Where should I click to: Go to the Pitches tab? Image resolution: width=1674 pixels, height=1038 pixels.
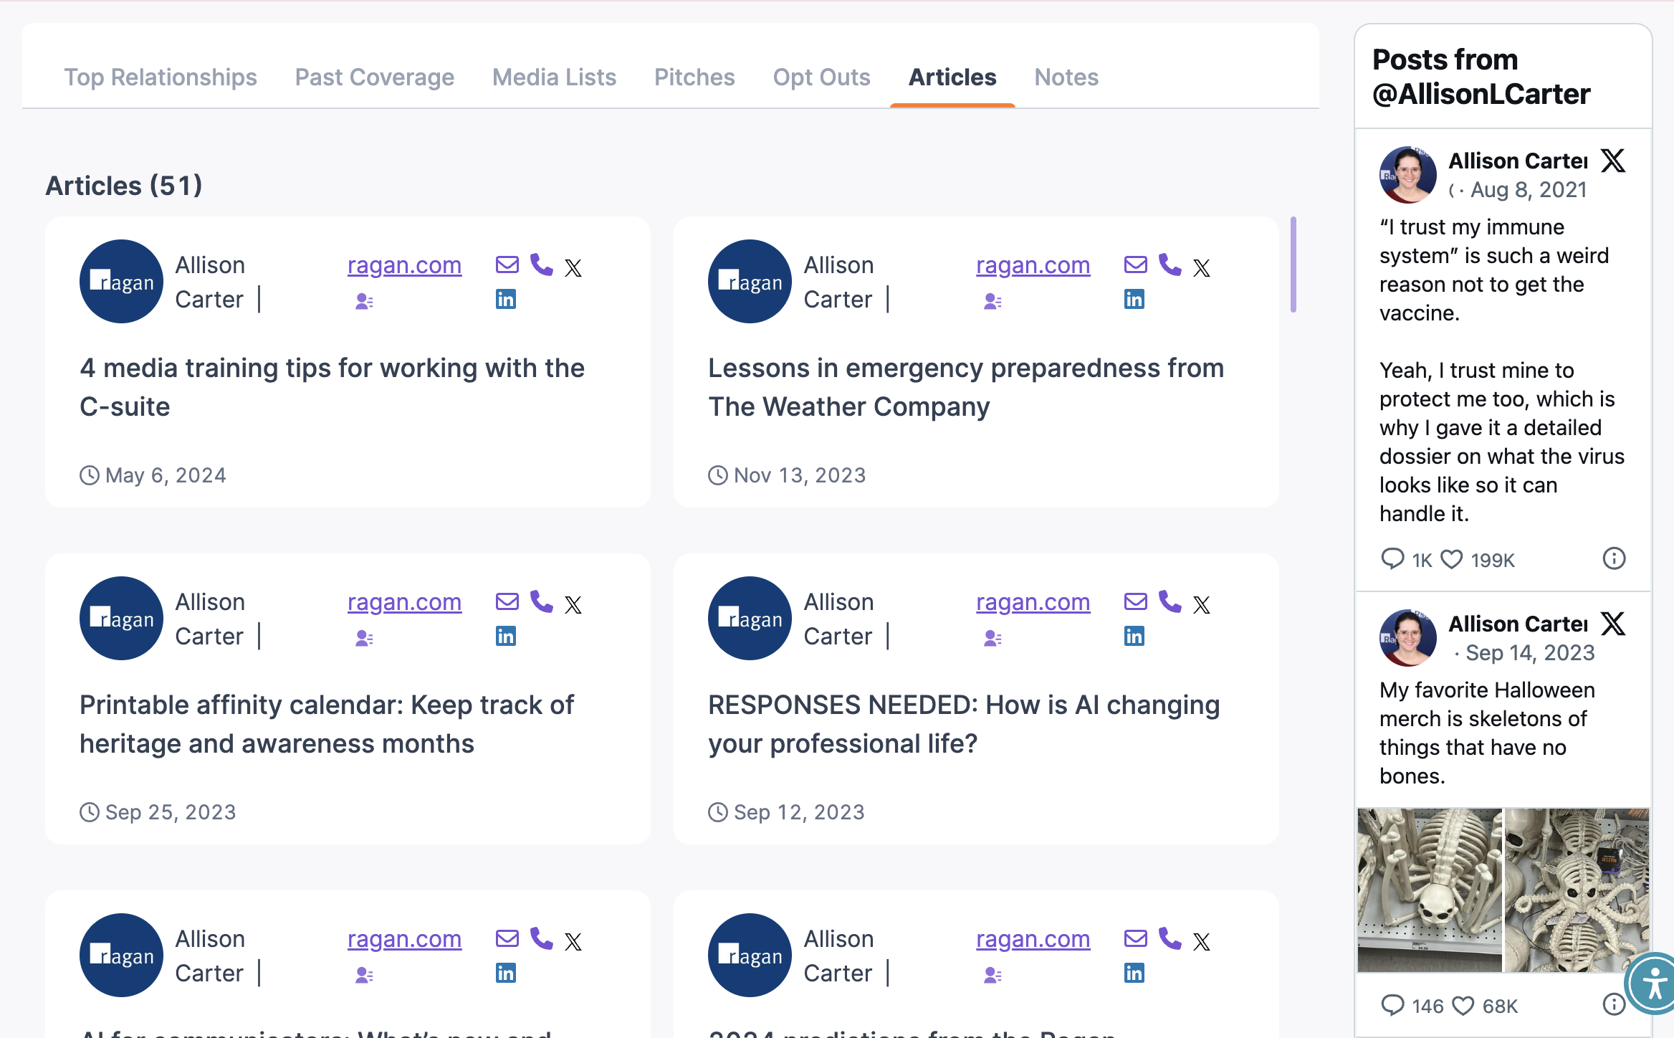pos(694,77)
